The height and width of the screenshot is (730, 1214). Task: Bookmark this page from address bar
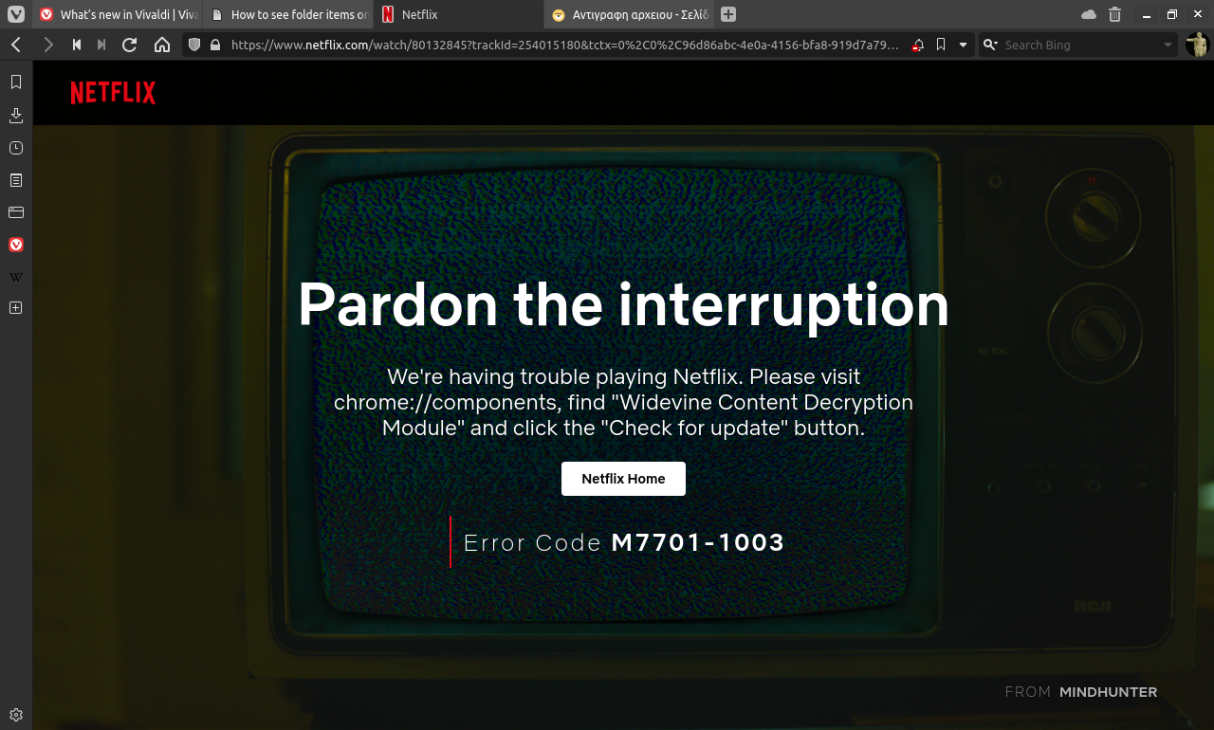[x=941, y=45]
